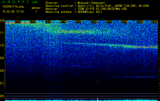The height and width of the screenshot is (101, 160).
Task: Select the ICOM IC-575 receiver description
Action: click(102, 9)
